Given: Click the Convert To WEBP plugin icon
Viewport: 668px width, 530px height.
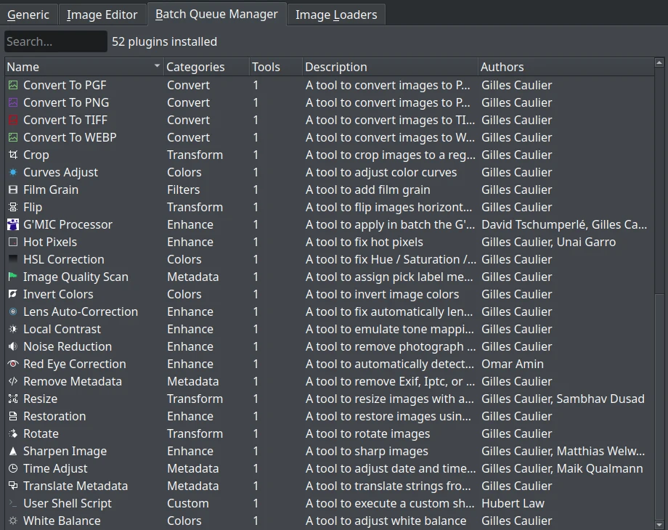Looking at the screenshot, I should click(x=13, y=138).
